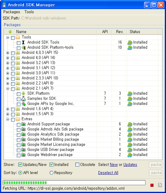Expand the Android 2.2 (API 8) node
The height and width of the screenshot is (193, 166).
pyautogui.click(x=8, y=84)
